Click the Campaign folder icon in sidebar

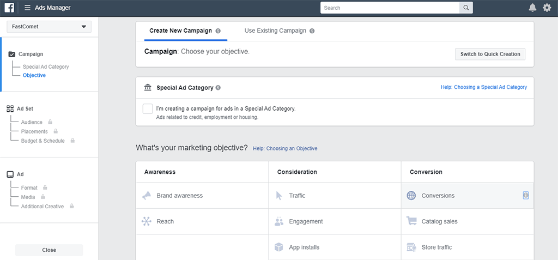point(12,54)
